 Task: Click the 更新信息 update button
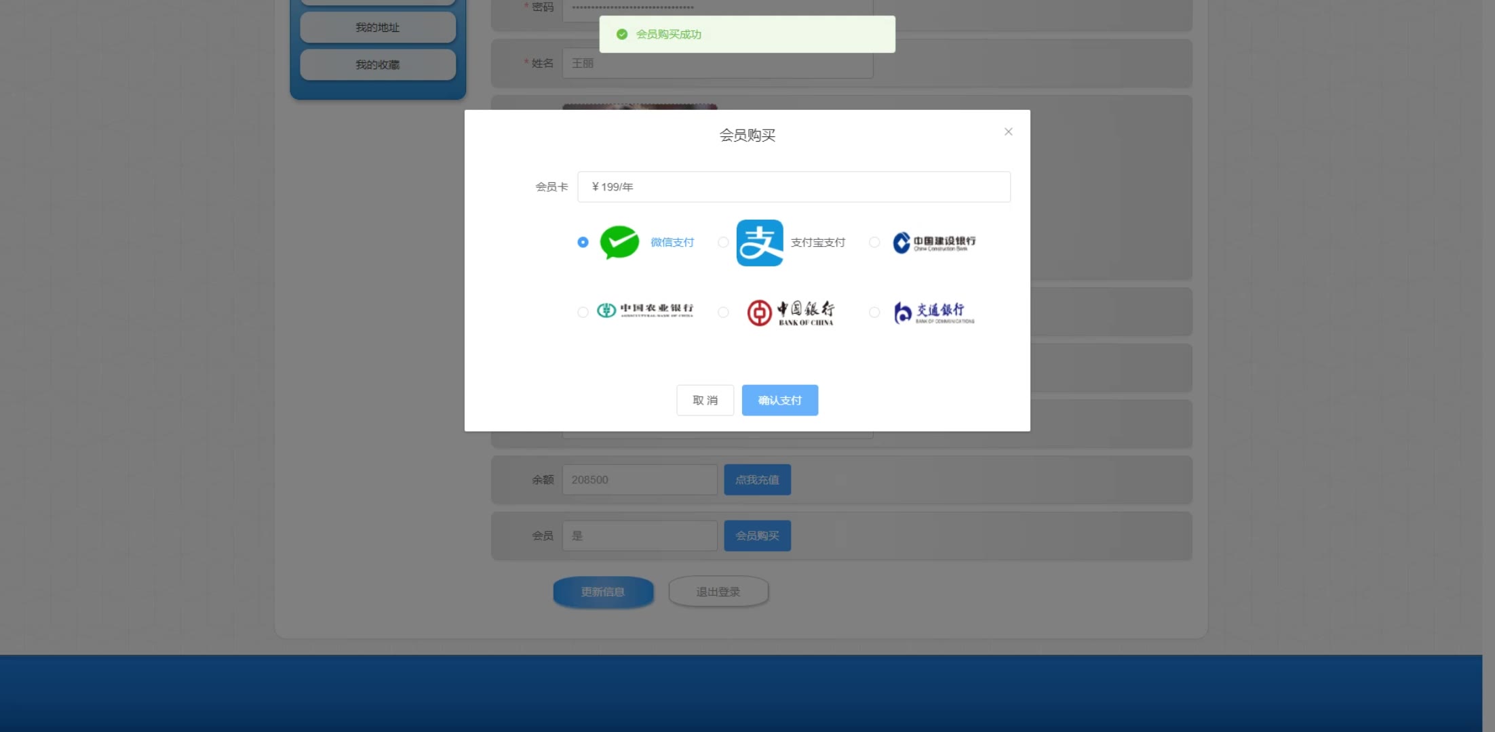[603, 592]
